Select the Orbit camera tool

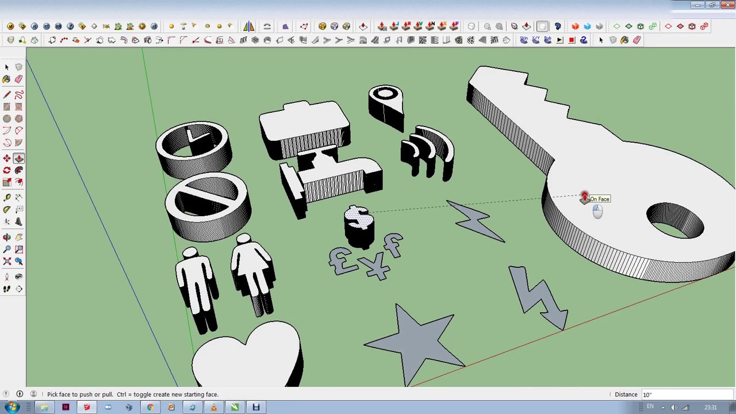pos(7,237)
